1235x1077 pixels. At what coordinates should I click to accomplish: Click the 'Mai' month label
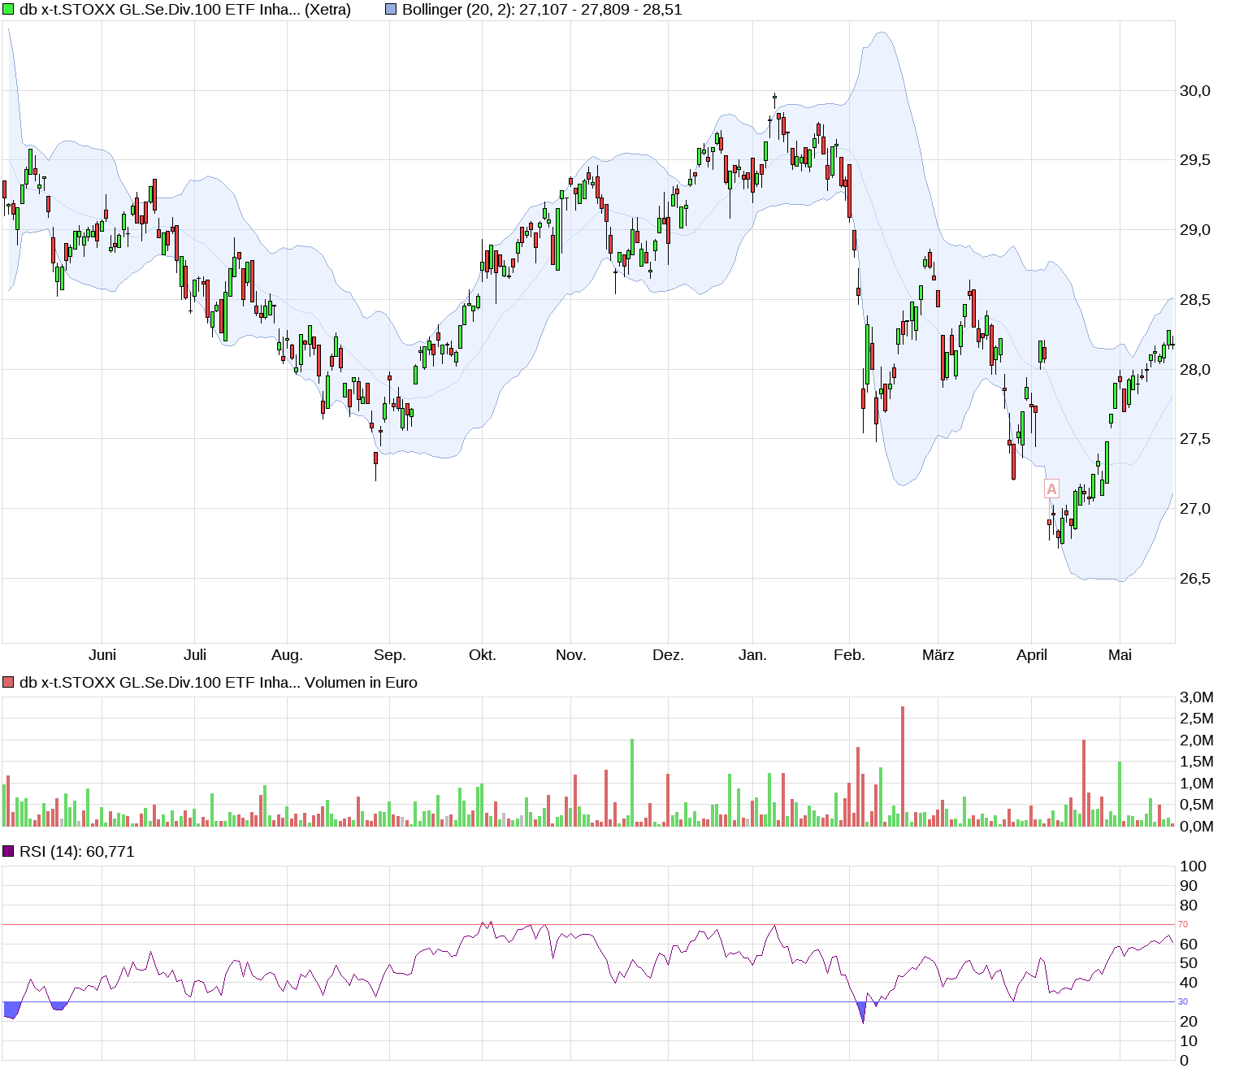tap(1120, 655)
